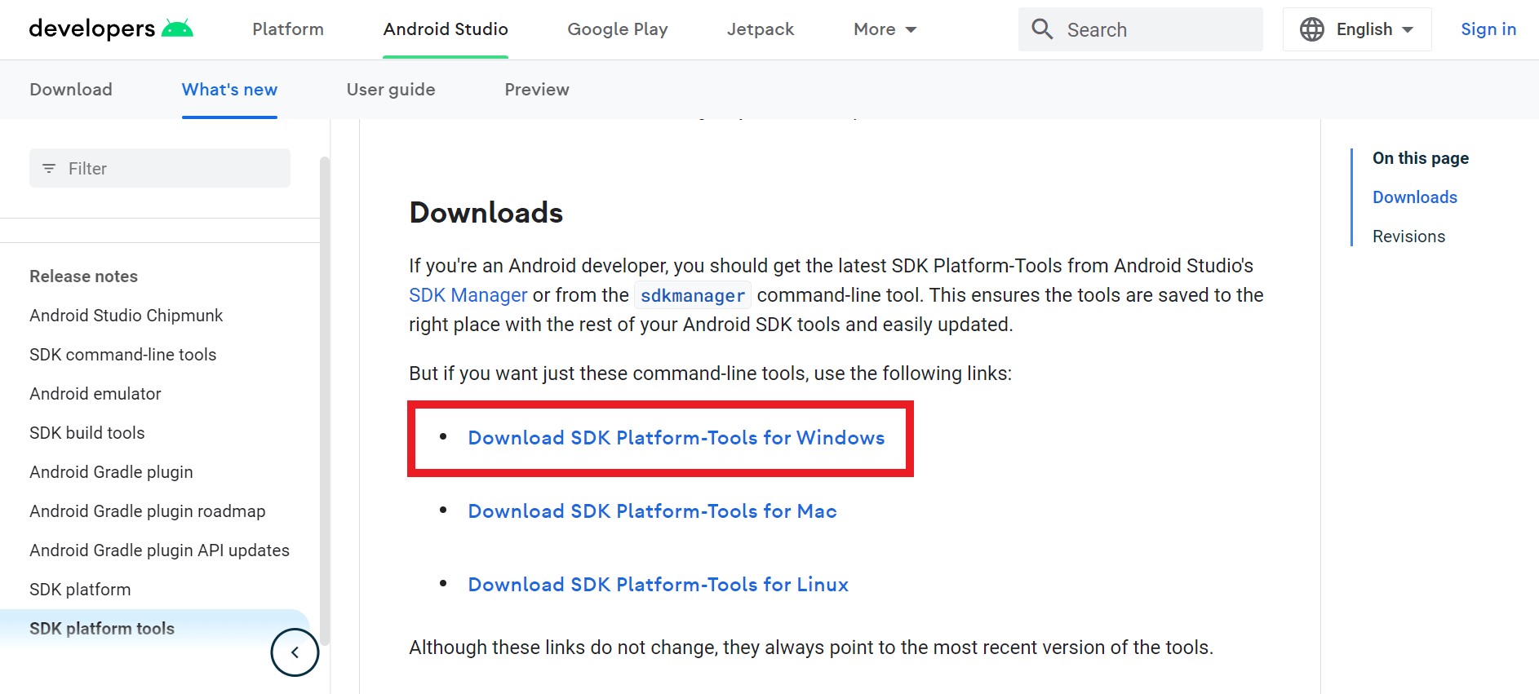Open Android Gradle plugin roadmap
1539x694 pixels.
click(148, 511)
